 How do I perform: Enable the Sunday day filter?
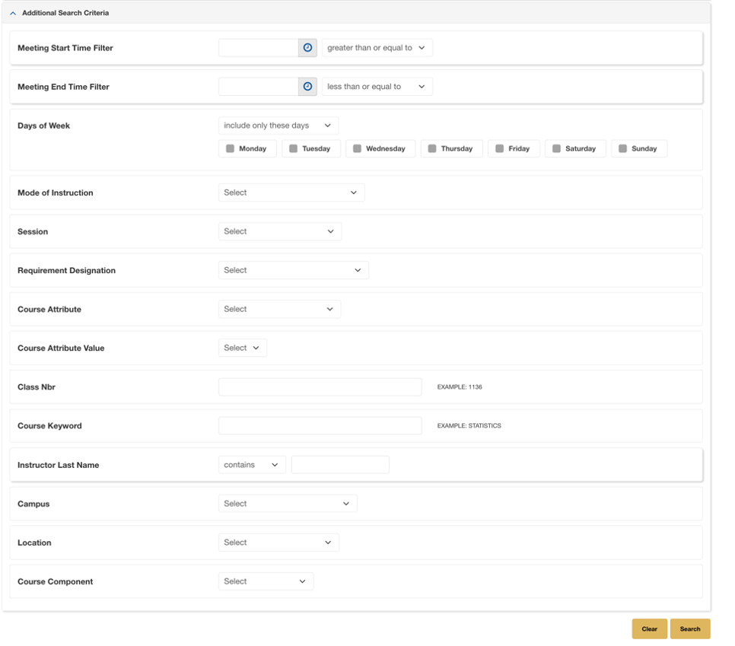(621, 148)
